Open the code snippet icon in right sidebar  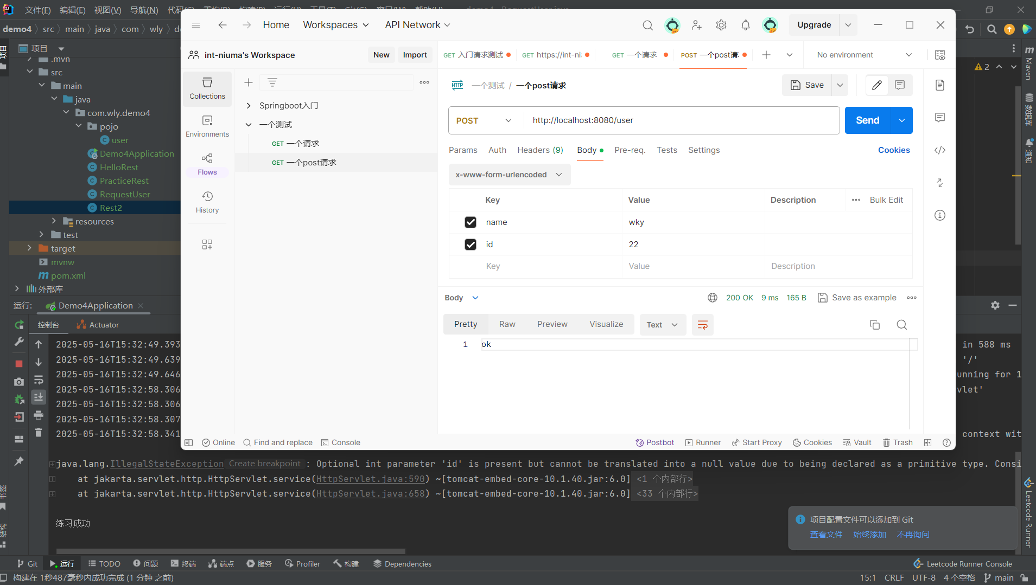(940, 150)
